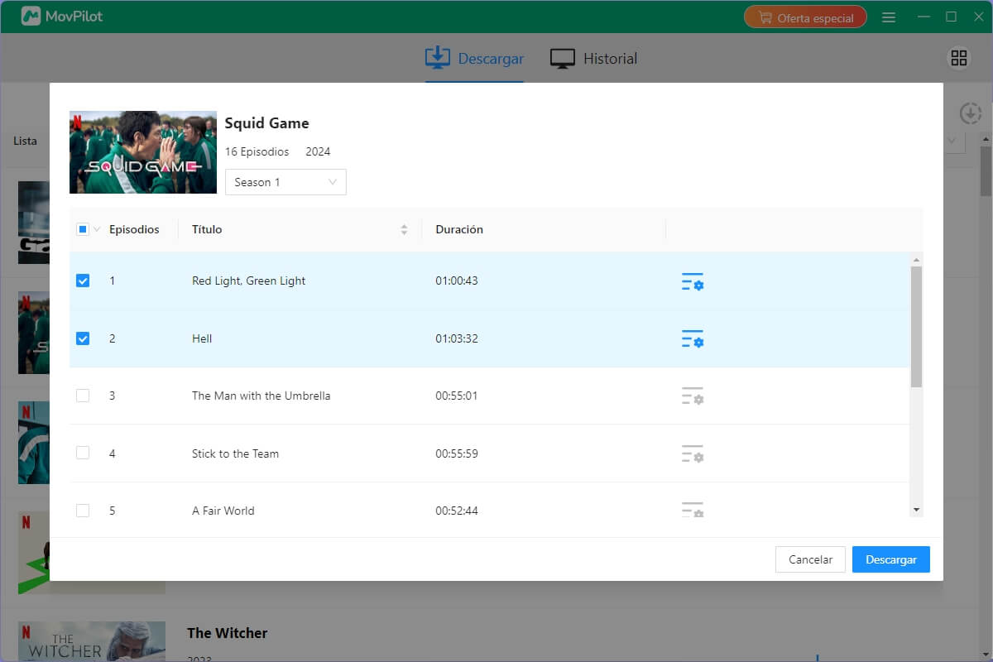
Task: Open settings for A Fair World episode
Action: (x=692, y=509)
